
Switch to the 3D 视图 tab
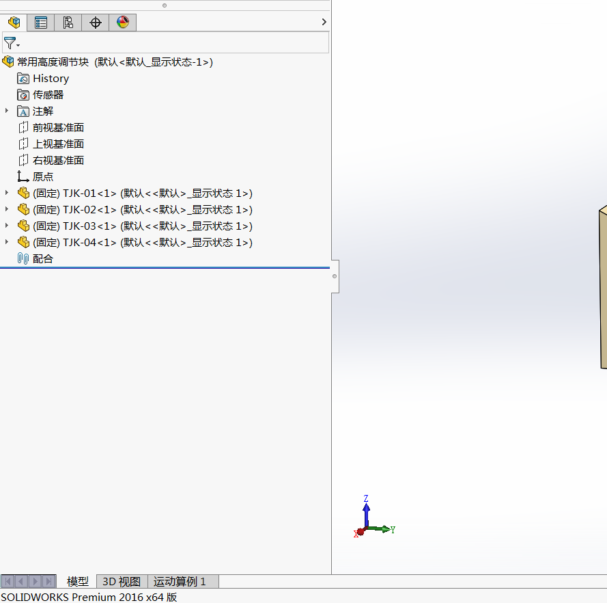tap(122, 582)
